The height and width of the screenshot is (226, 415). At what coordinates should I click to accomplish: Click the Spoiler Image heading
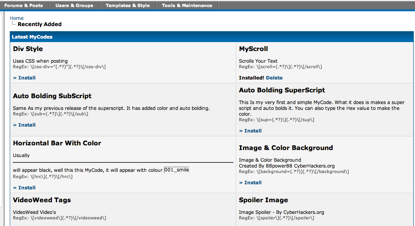pyautogui.click(x=263, y=200)
